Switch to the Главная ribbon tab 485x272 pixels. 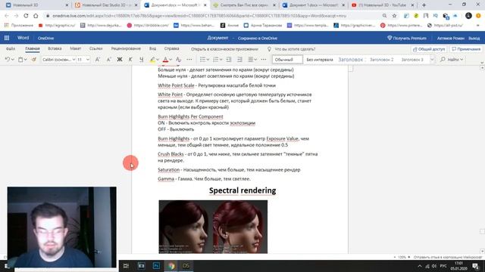tap(33, 48)
